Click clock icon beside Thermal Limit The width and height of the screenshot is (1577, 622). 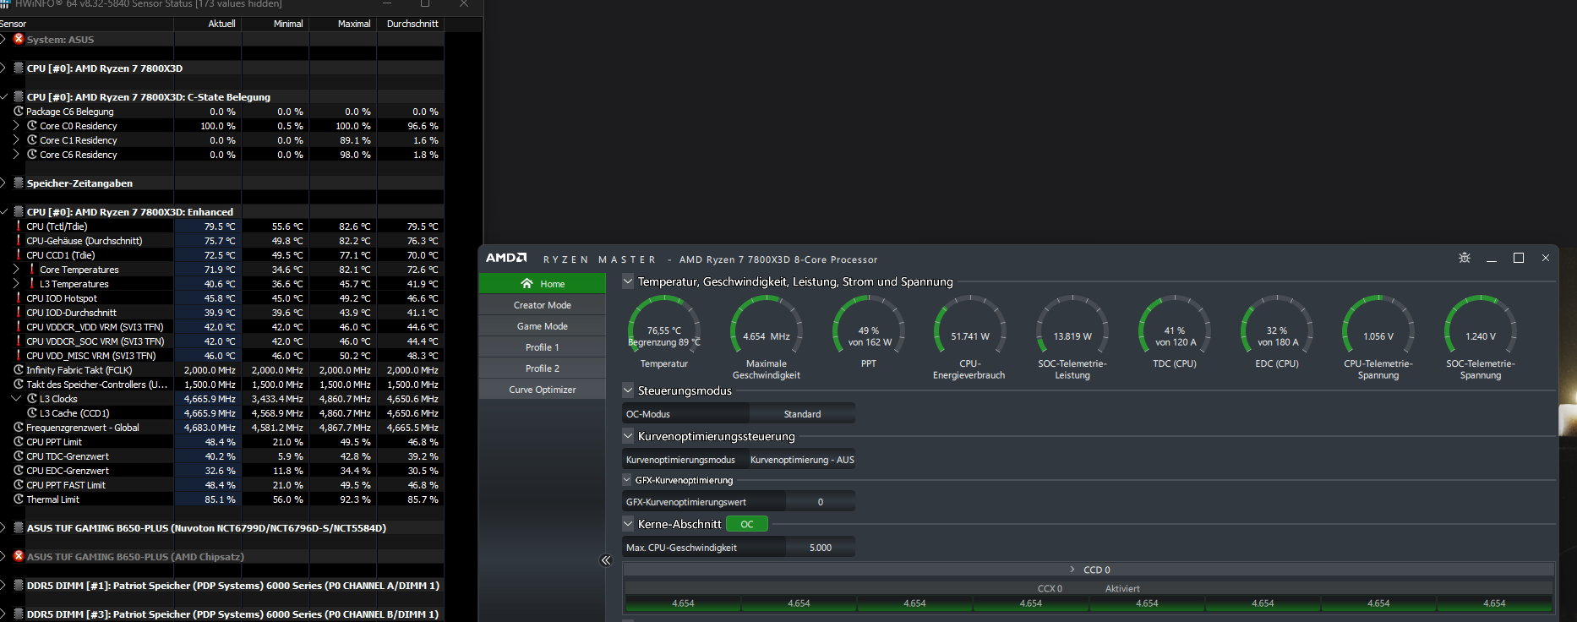point(19,499)
